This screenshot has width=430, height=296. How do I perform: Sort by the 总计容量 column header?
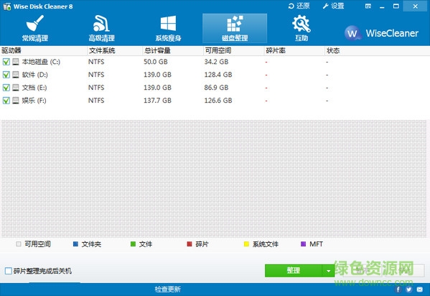coord(157,50)
